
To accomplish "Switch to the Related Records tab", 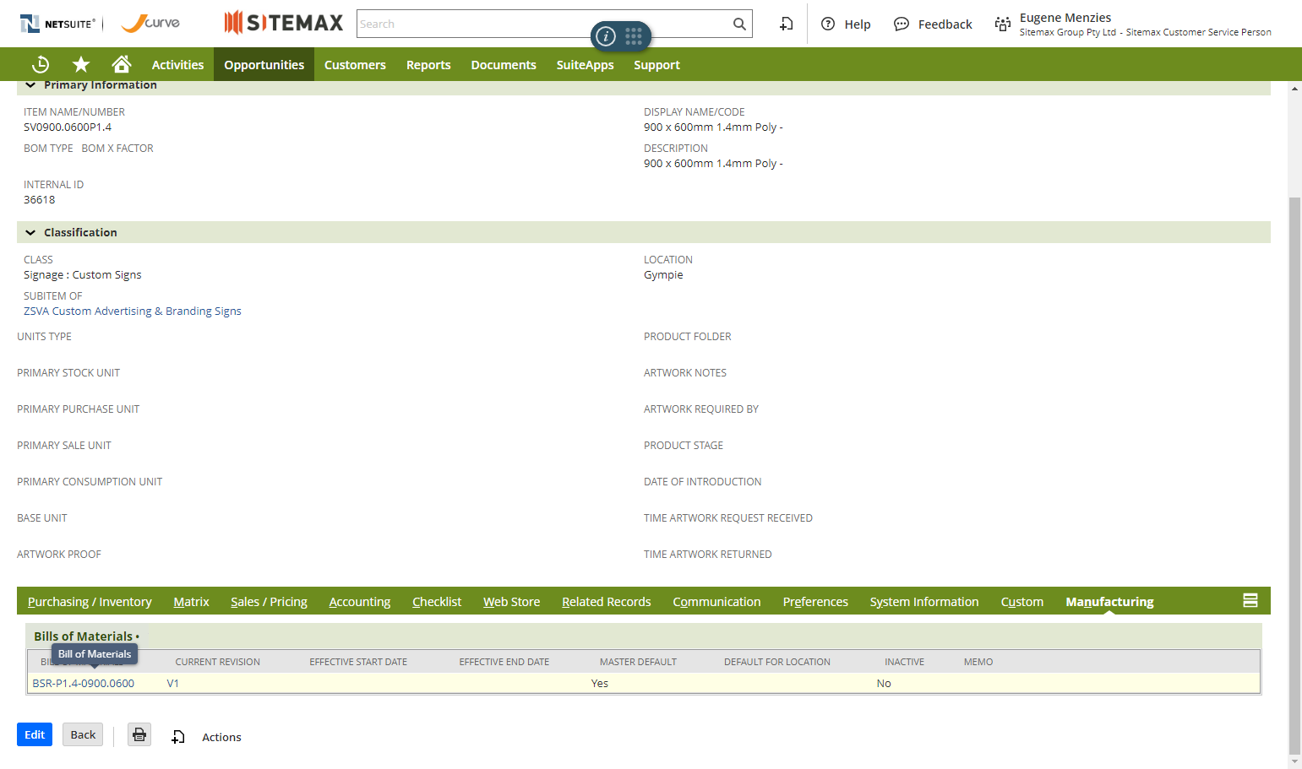I will pyautogui.click(x=606, y=601).
